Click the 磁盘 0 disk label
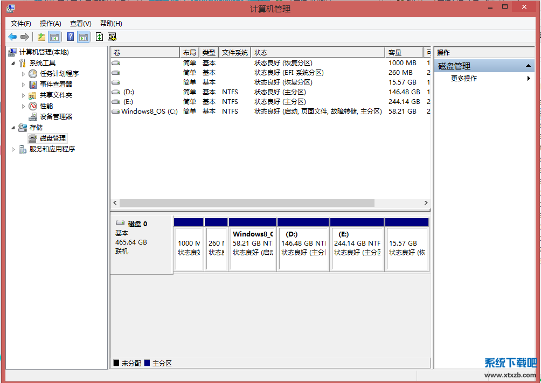The width and height of the screenshot is (541, 383). [x=137, y=224]
